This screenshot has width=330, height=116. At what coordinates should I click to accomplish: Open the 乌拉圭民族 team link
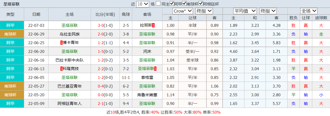[70, 34]
